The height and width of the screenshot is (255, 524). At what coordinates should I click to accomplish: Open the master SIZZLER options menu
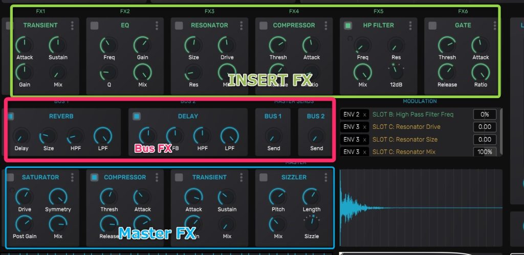point(325,177)
